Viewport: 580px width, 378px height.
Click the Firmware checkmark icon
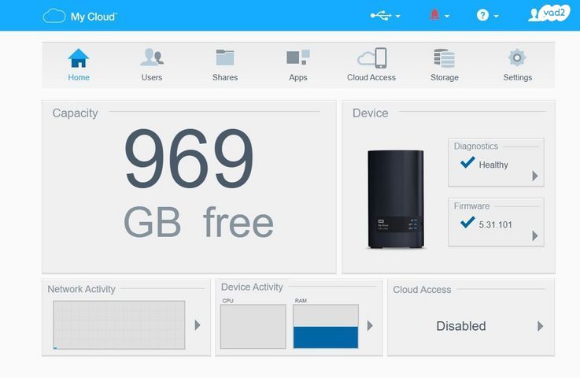[467, 222]
